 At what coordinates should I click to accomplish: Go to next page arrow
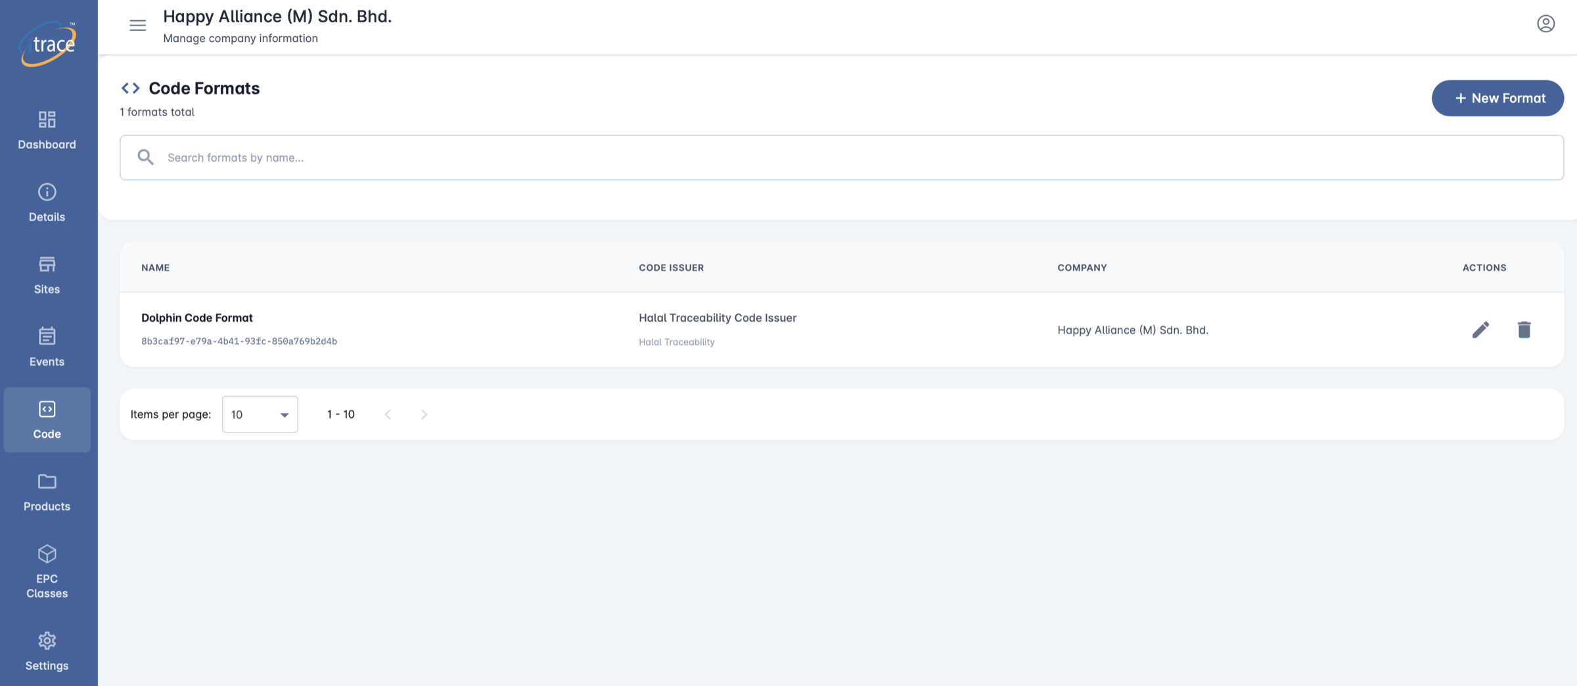point(424,414)
